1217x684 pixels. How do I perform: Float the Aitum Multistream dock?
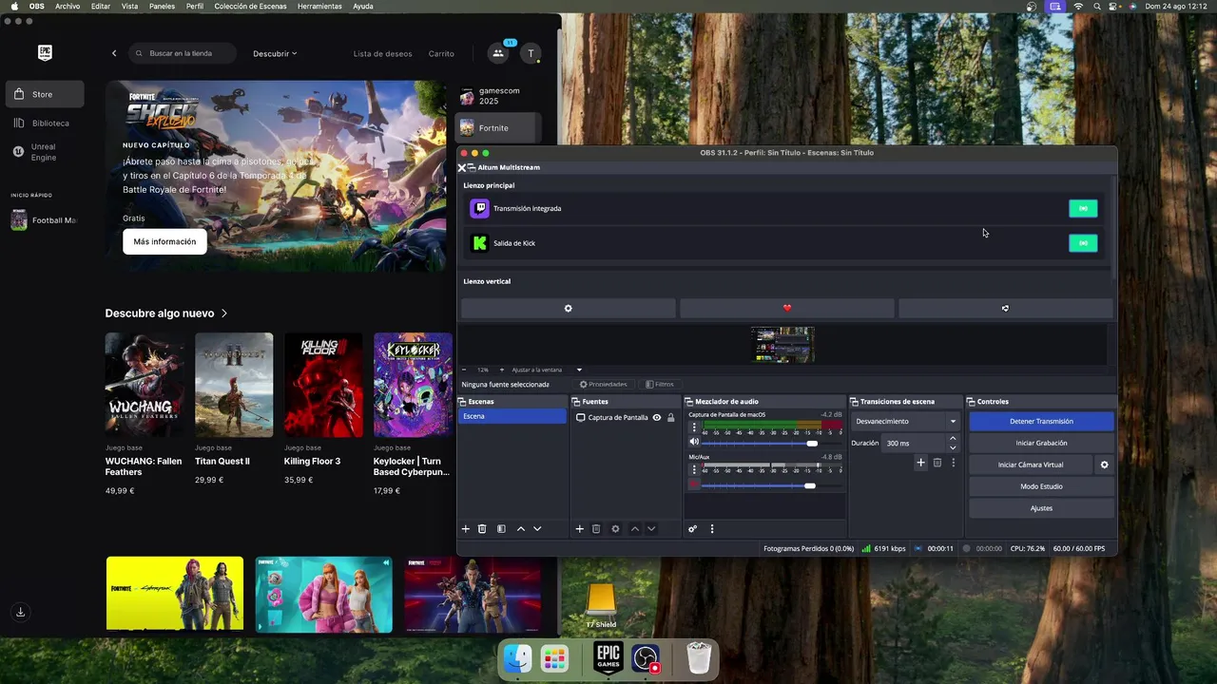pyautogui.click(x=473, y=167)
